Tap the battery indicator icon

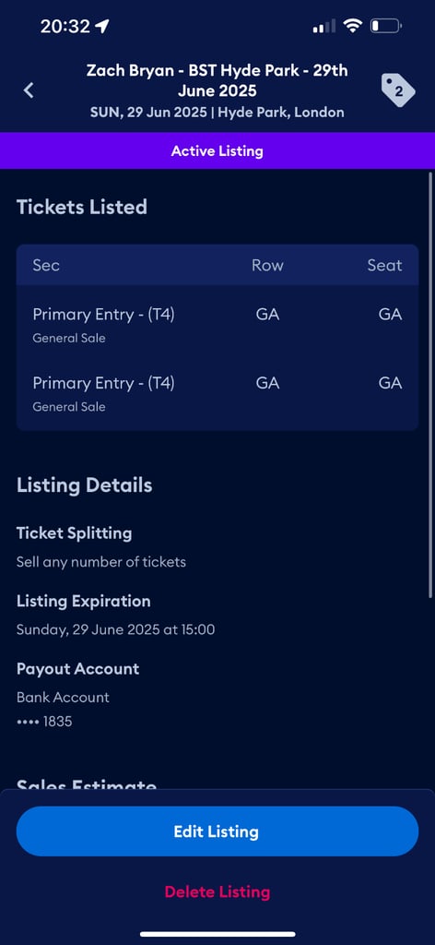pos(385,26)
